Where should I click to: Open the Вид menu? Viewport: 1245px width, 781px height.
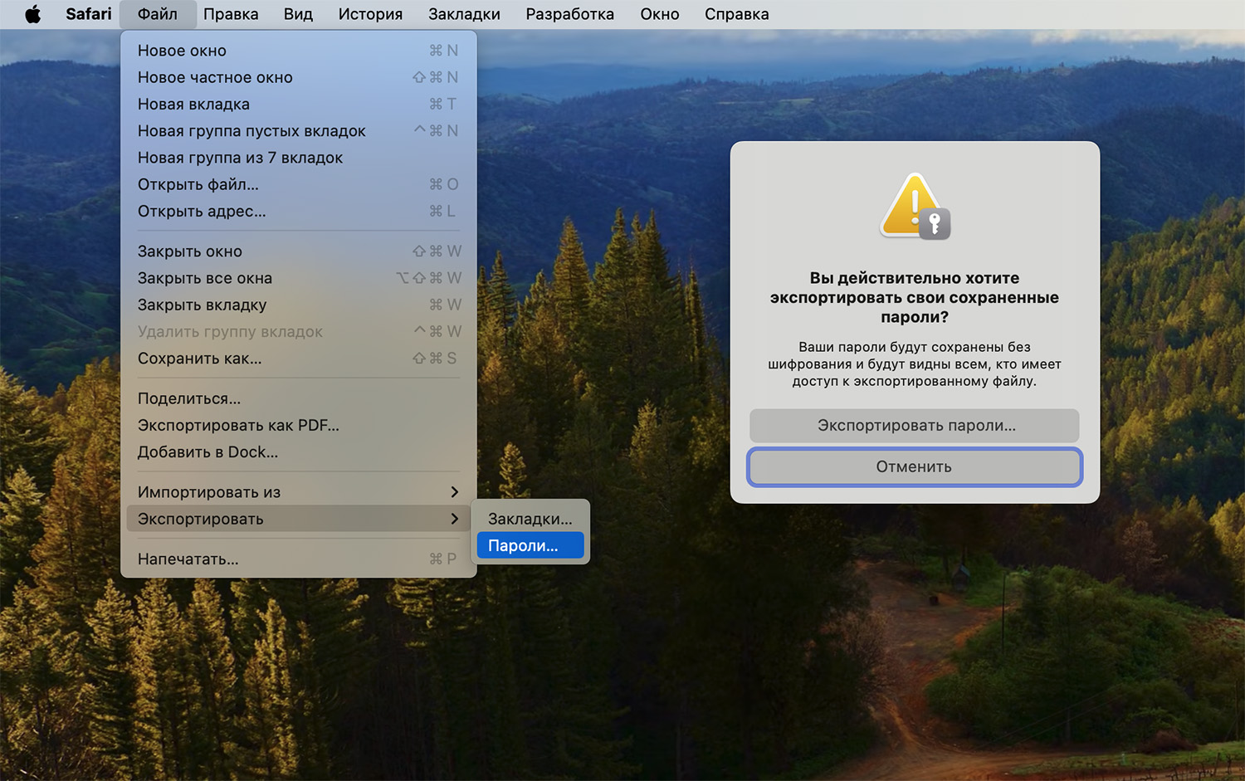pos(298,14)
